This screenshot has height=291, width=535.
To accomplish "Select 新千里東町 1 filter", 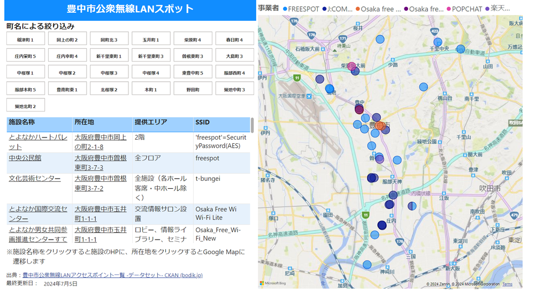I will (109, 55).
